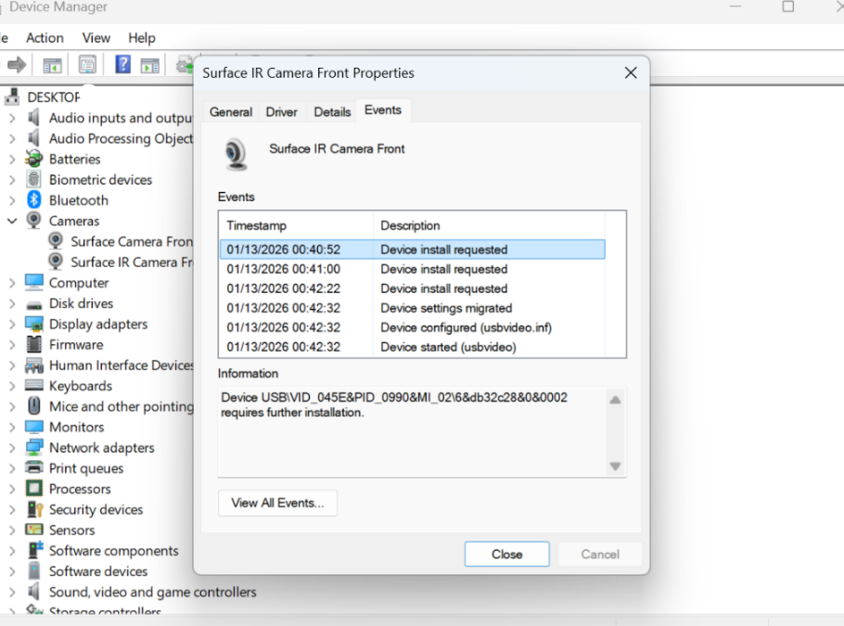
Task: Select the Security devices icon
Action: [x=34, y=509]
